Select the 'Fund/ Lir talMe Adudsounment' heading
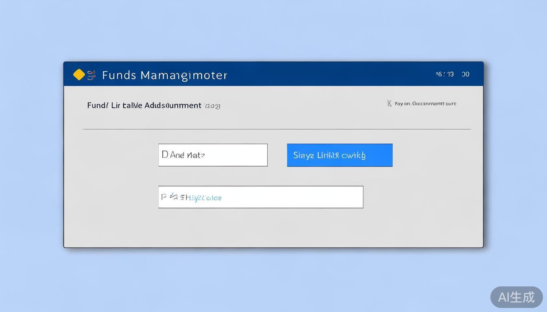 pyautogui.click(x=144, y=106)
